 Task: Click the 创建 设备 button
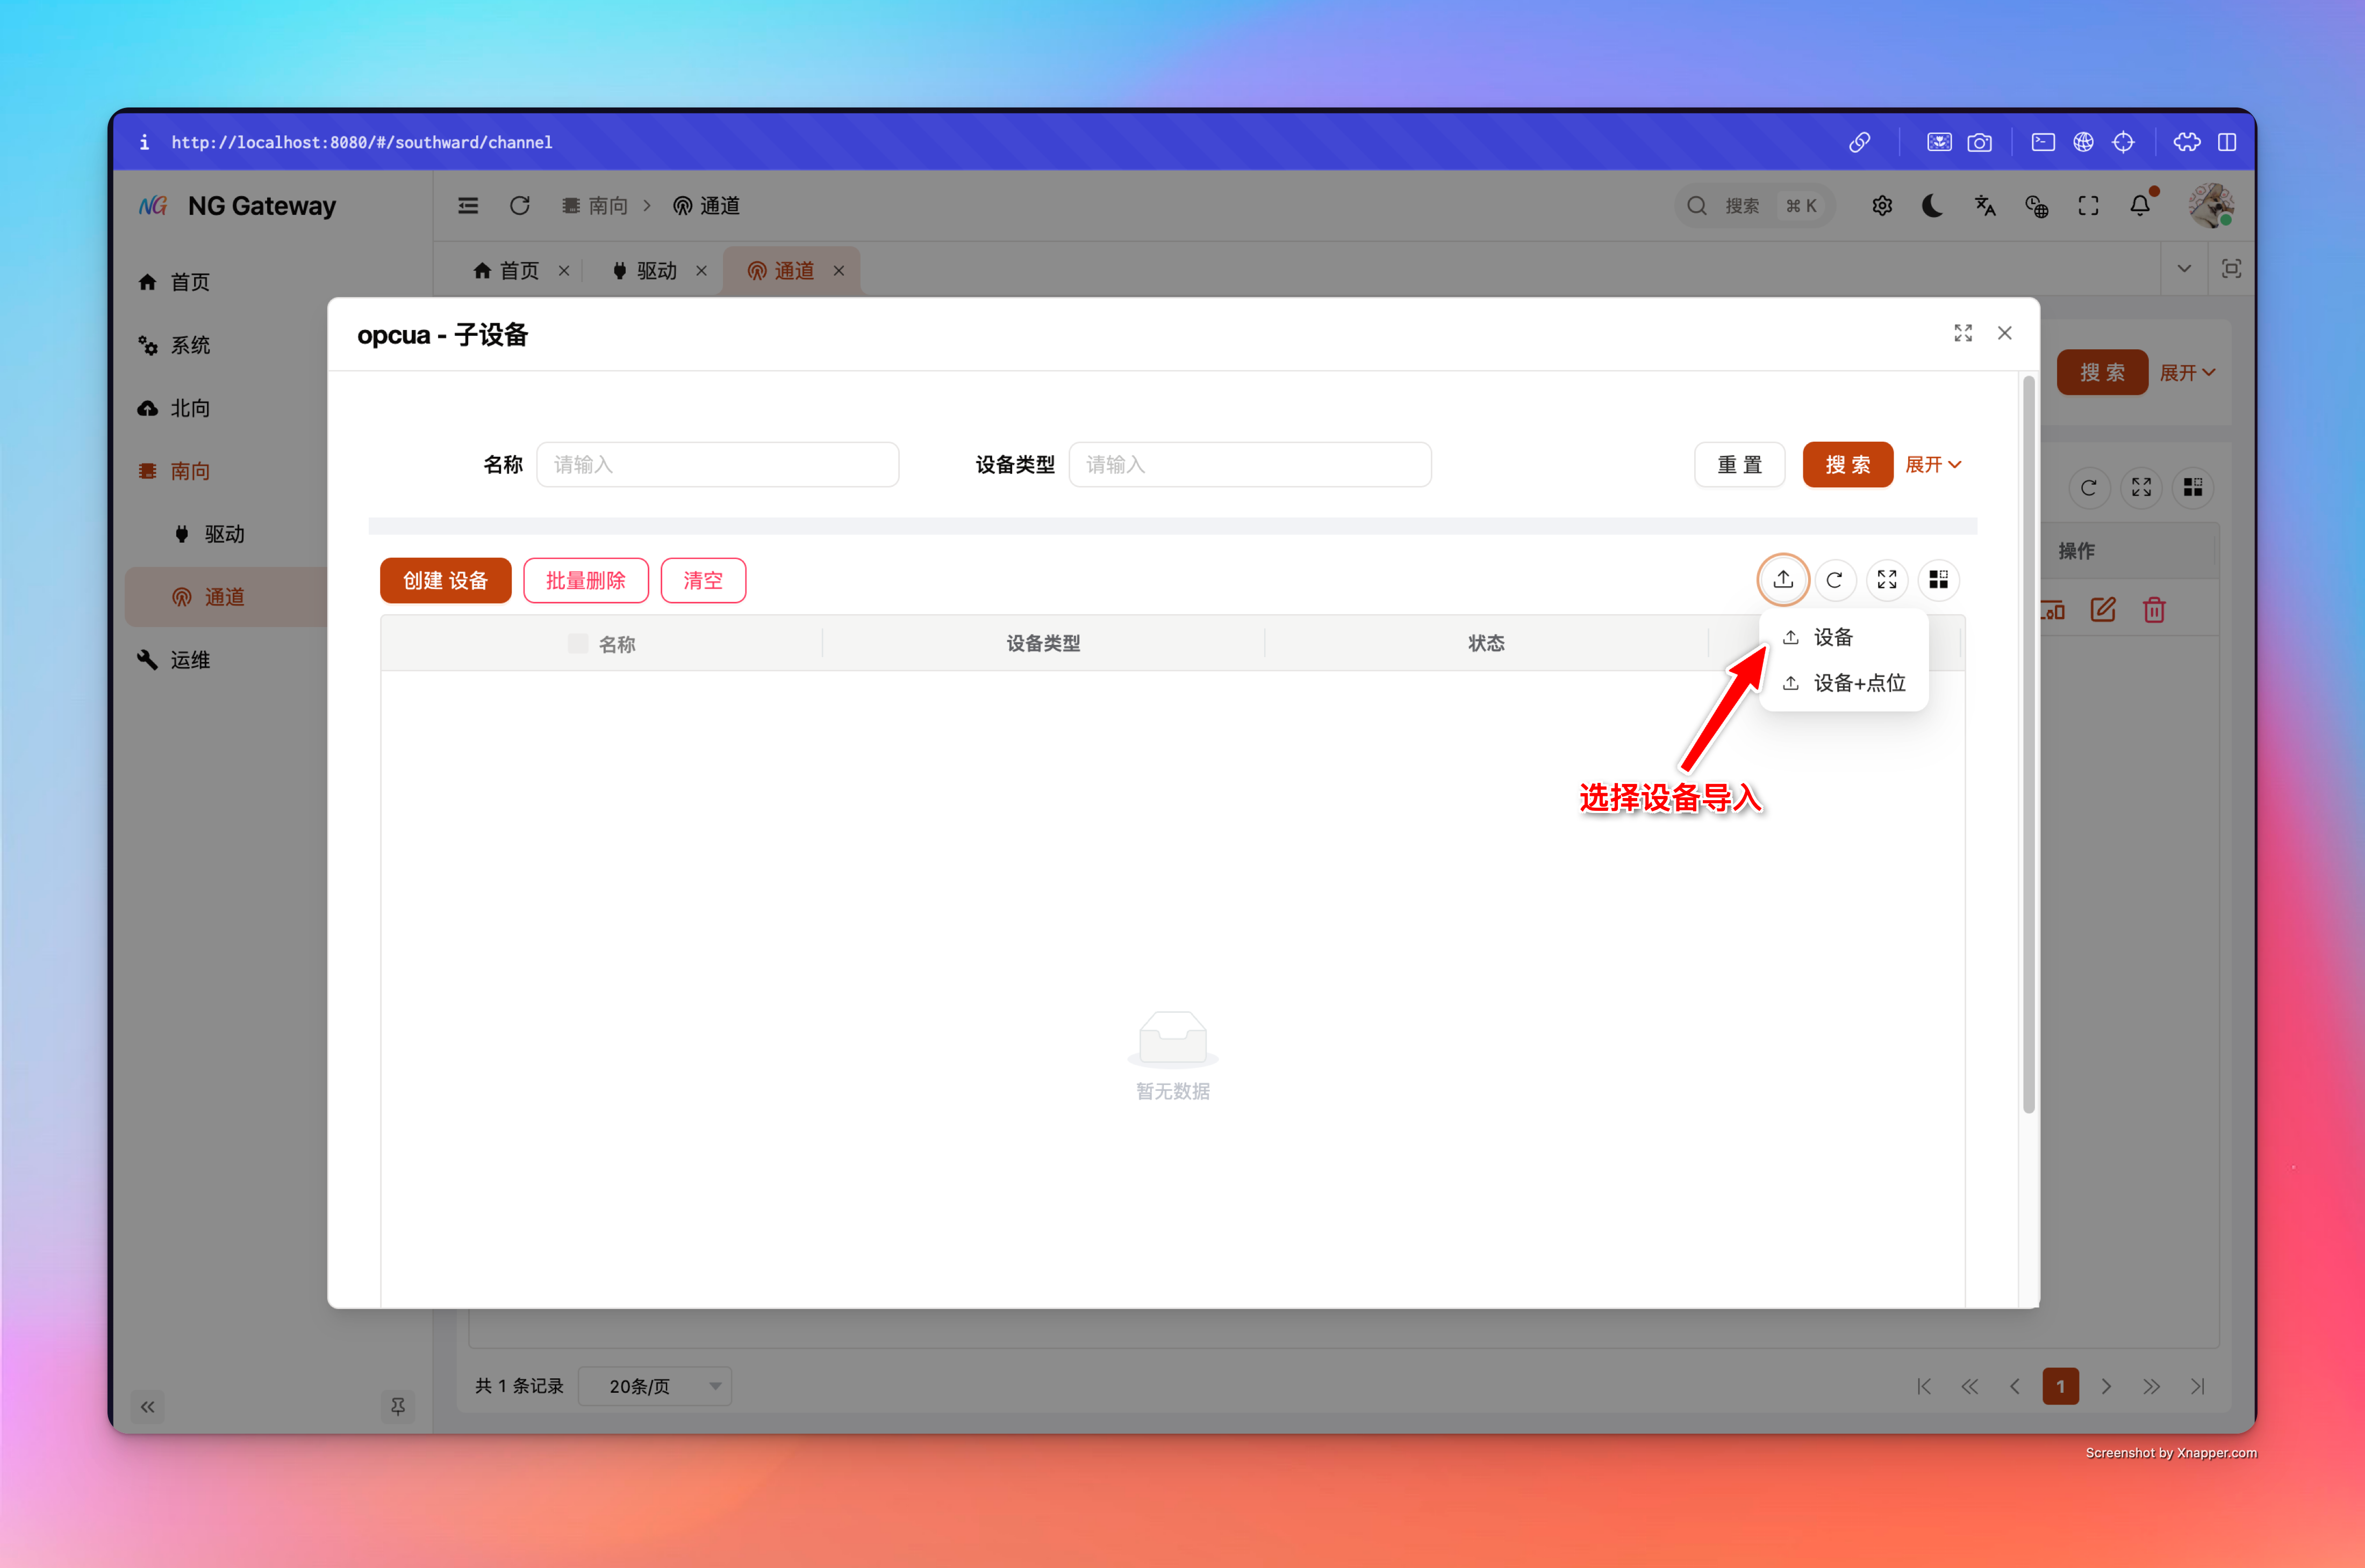[x=445, y=580]
